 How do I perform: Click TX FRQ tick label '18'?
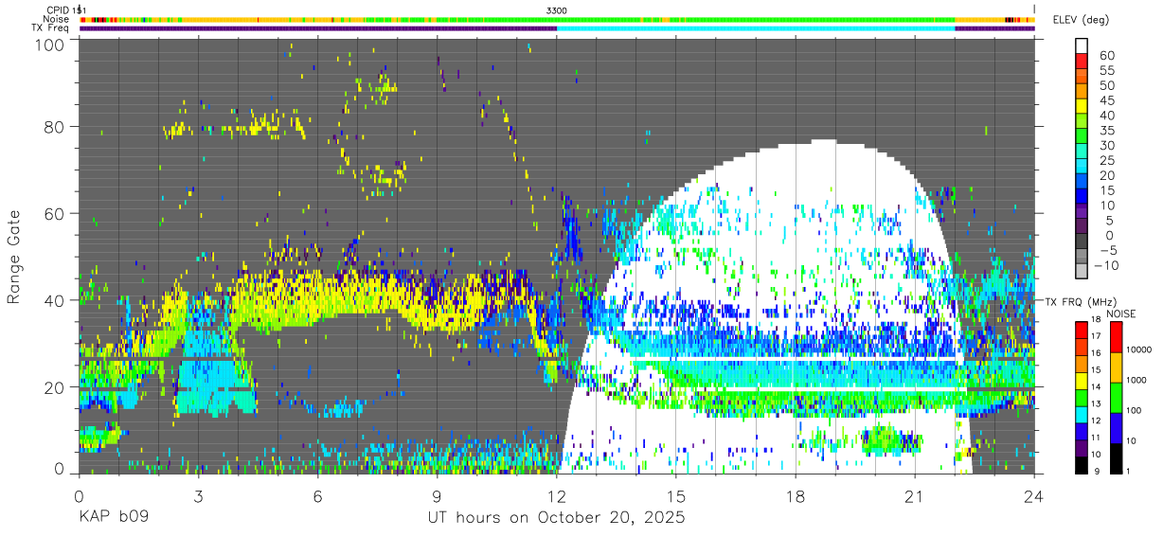1097,319
